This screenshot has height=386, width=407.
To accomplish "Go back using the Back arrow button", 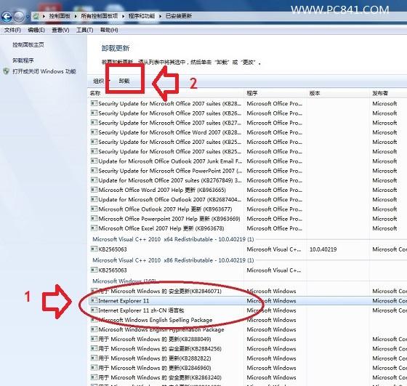I will [7, 17].
